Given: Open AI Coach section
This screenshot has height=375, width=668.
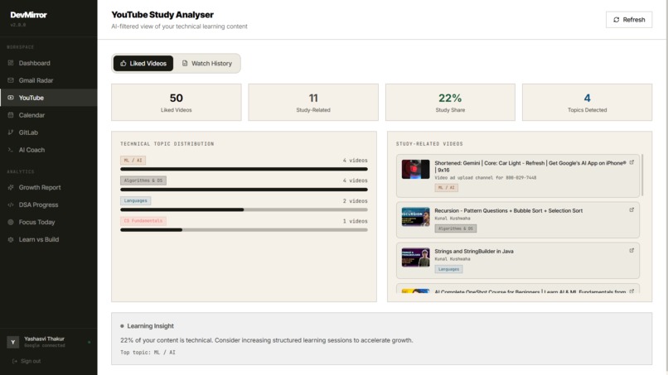Looking at the screenshot, I should (x=49, y=150).
